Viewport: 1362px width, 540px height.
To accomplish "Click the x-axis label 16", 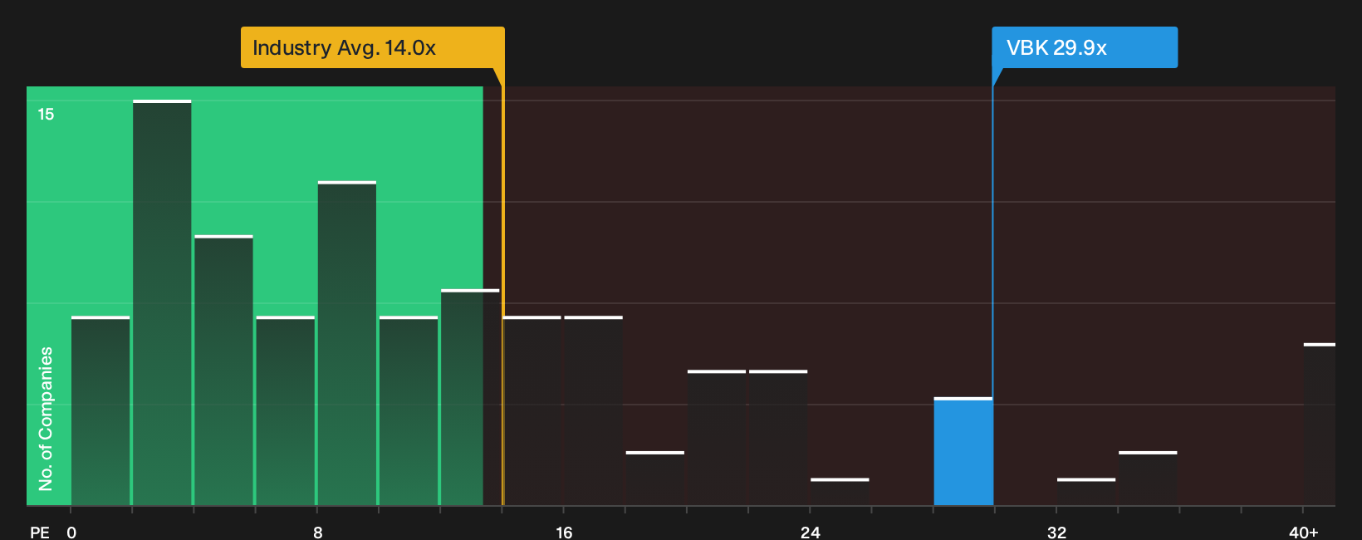I will coord(564,533).
